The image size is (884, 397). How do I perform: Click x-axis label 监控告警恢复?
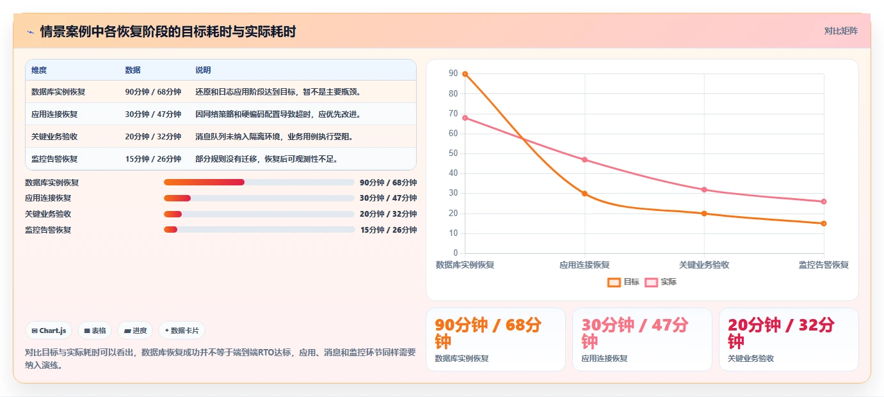pyautogui.click(x=824, y=265)
